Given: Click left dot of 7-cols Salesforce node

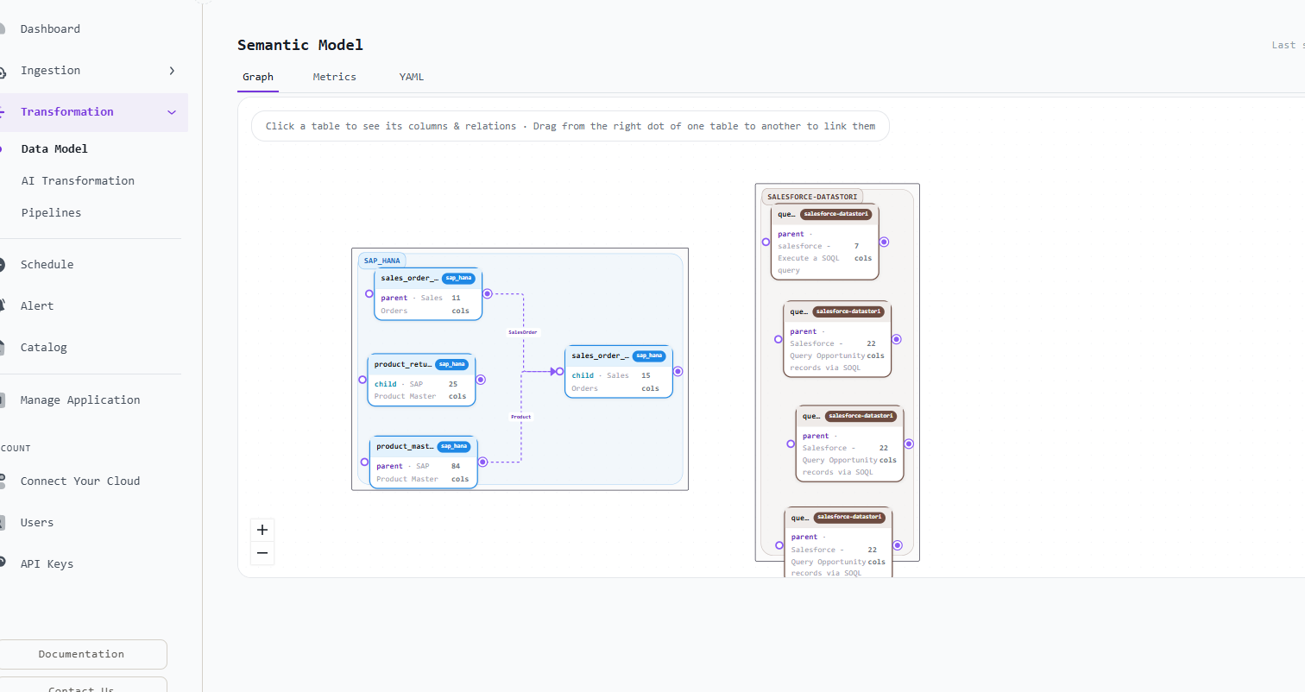Looking at the screenshot, I should click(766, 242).
